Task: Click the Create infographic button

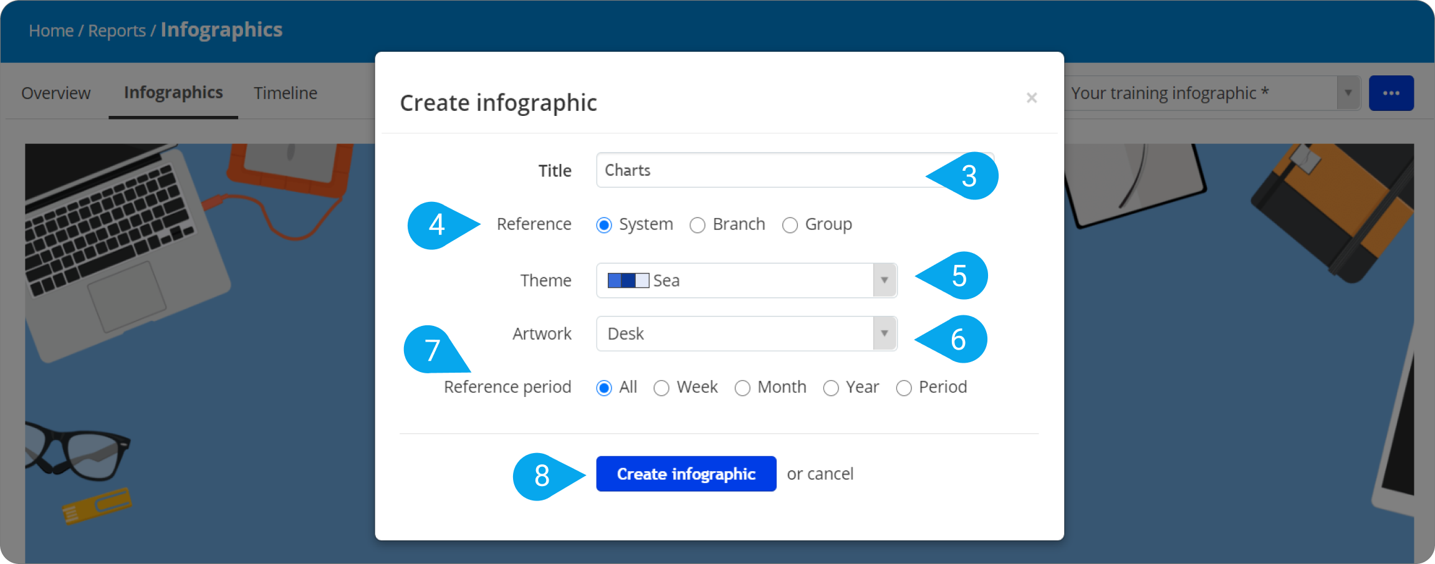Action: pos(686,474)
